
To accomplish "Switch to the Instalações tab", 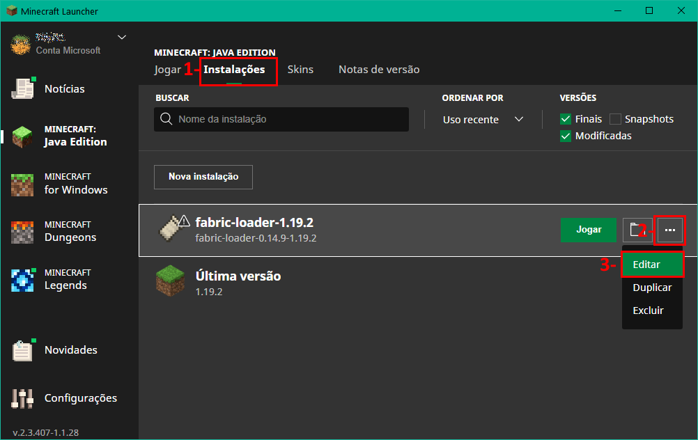I will point(234,70).
